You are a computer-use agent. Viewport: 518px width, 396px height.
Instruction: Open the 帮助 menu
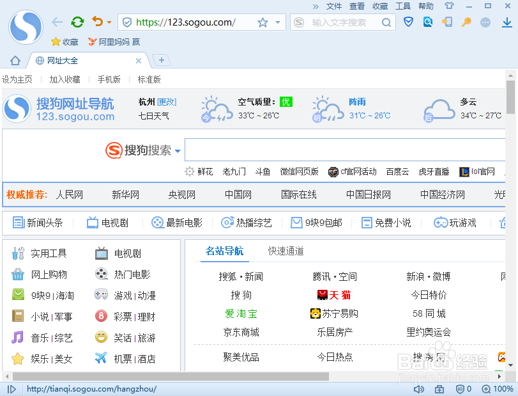click(x=426, y=6)
